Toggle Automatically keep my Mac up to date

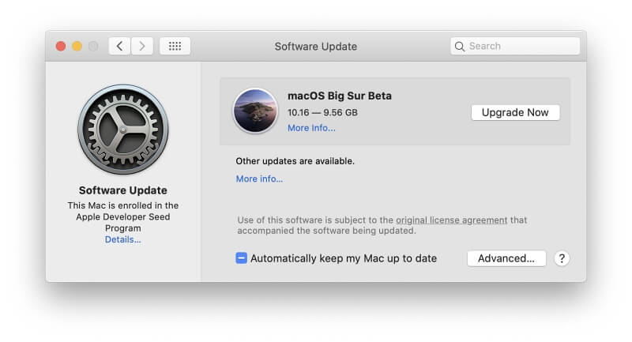tap(242, 258)
